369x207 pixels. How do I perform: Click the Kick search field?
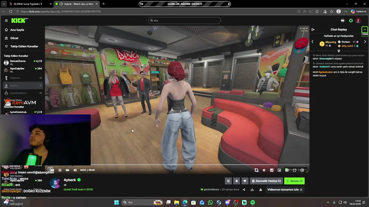click(184, 20)
